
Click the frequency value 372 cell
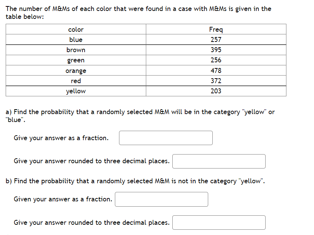point(216,80)
